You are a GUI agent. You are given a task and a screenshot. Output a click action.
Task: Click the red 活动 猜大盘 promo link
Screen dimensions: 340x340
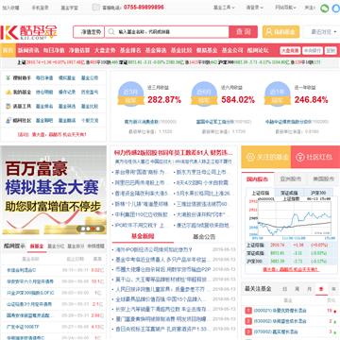point(52,134)
